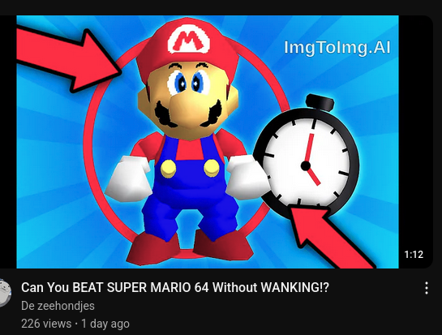Viewport: 442px width, 335px height.
Task: Click the black letterbox bar left of thumbnail
Action: click(x=8, y=142)
